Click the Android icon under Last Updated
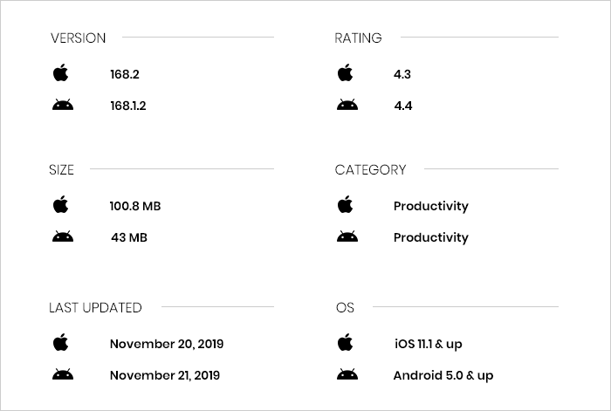Screen dimensions: 611x411 click(x=62, y=375)
